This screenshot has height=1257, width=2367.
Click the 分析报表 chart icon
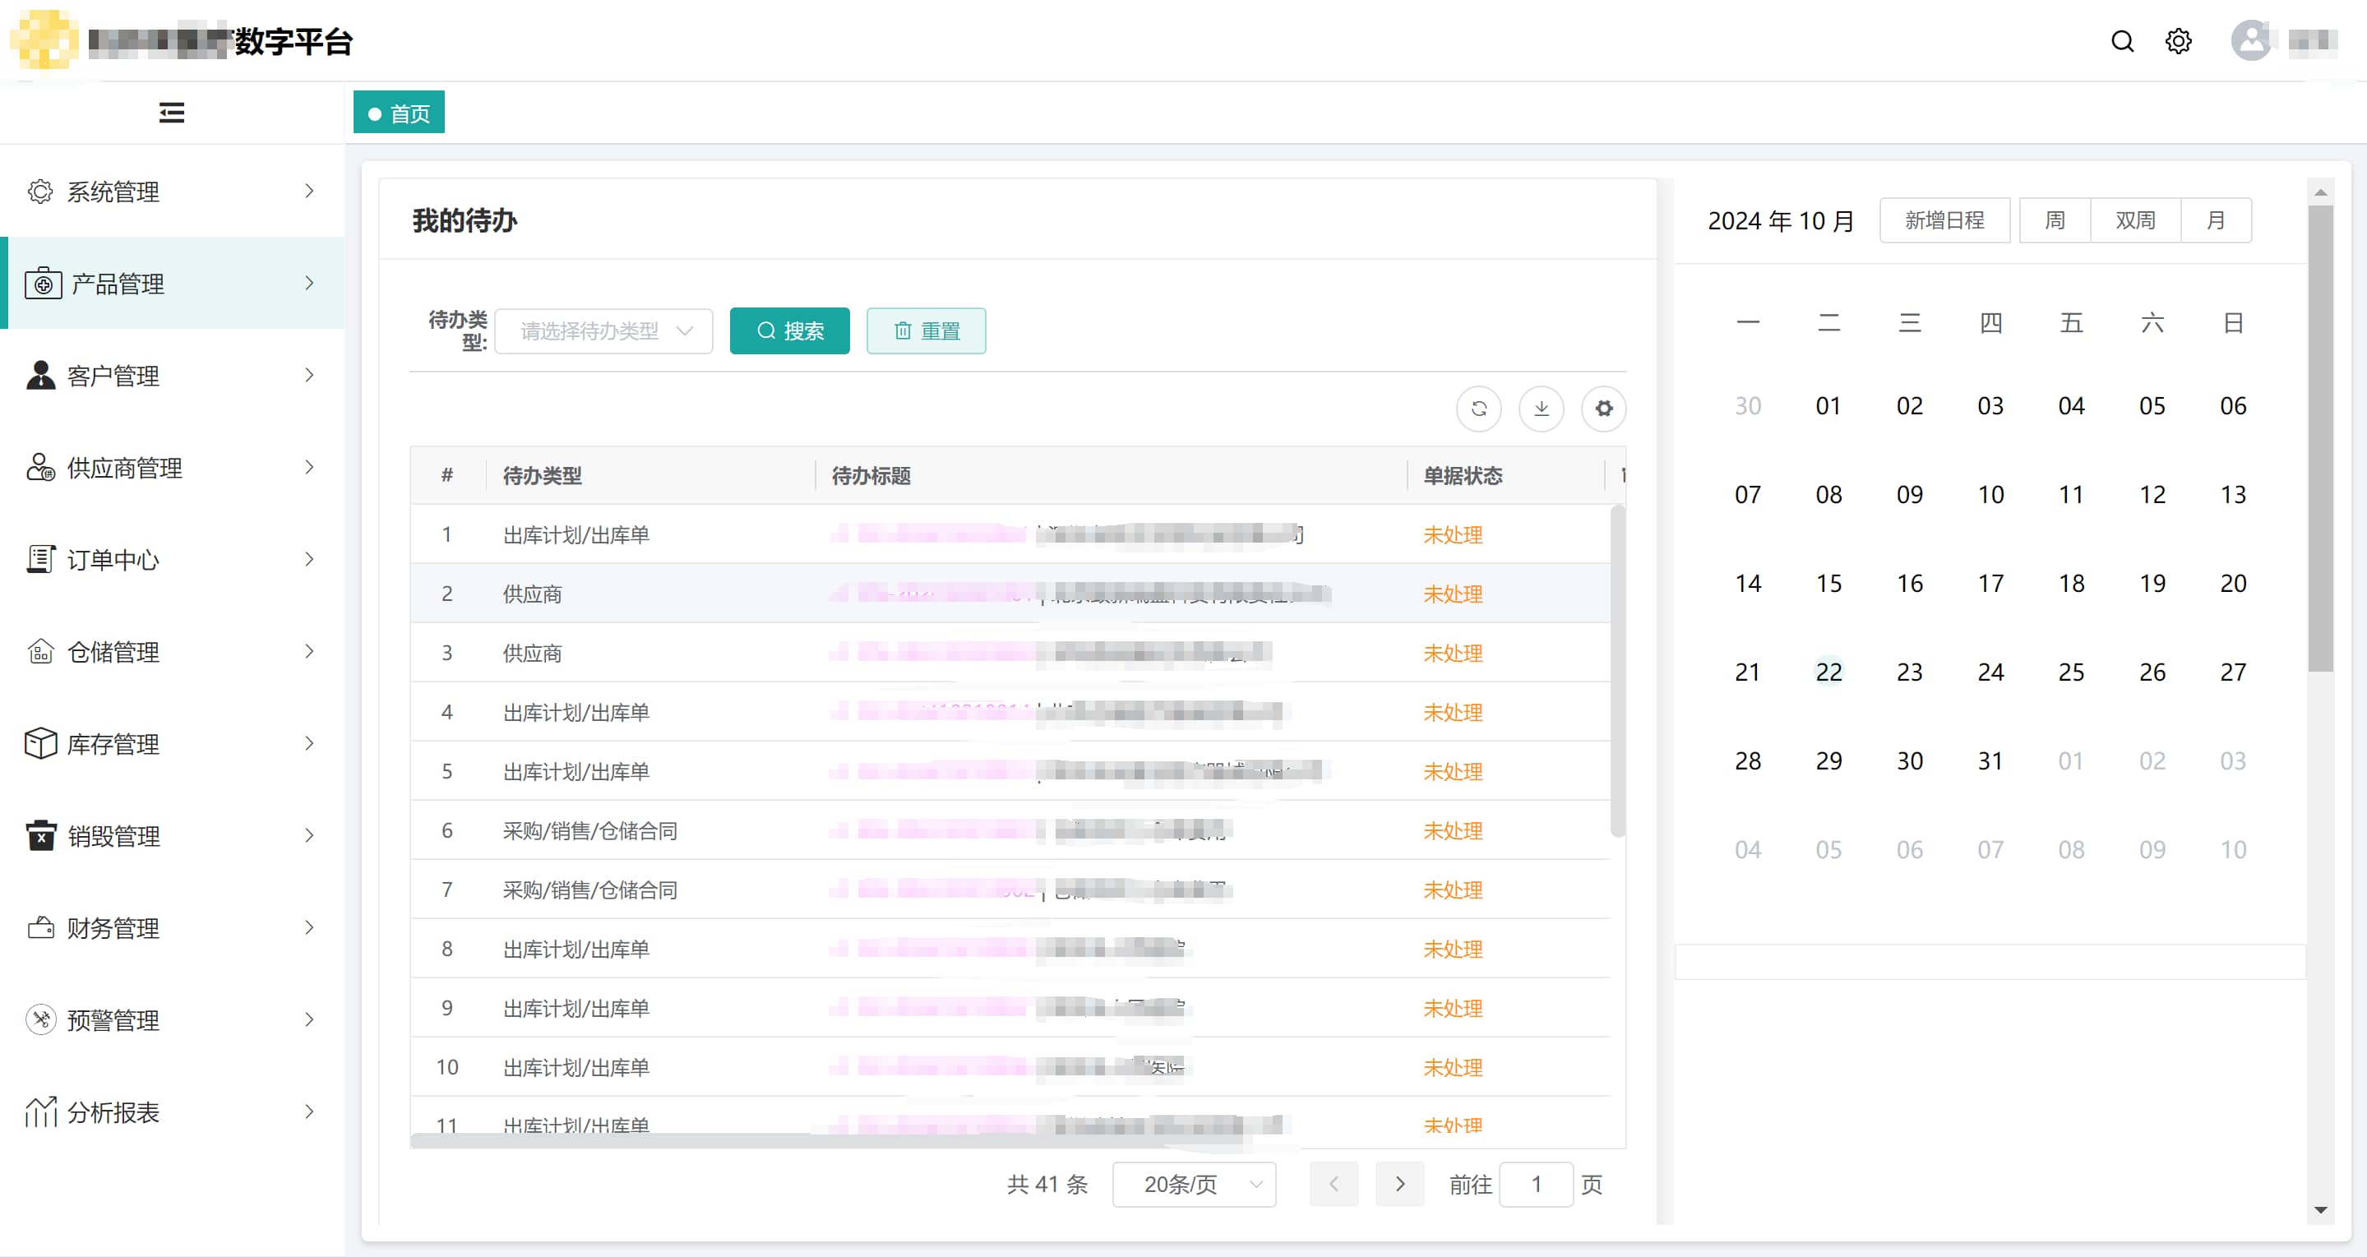coord(40,1111)
